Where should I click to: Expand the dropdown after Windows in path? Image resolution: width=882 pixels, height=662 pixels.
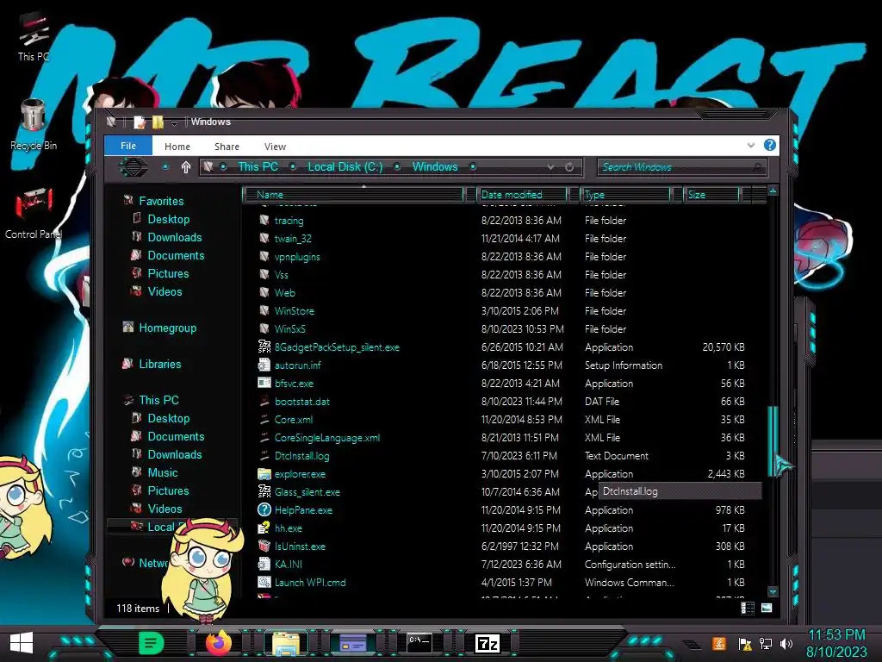tap(473, 166)
